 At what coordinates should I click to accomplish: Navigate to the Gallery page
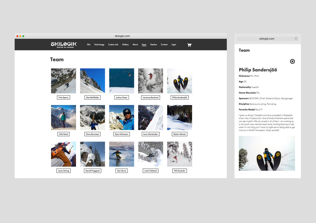click(125, 45)
